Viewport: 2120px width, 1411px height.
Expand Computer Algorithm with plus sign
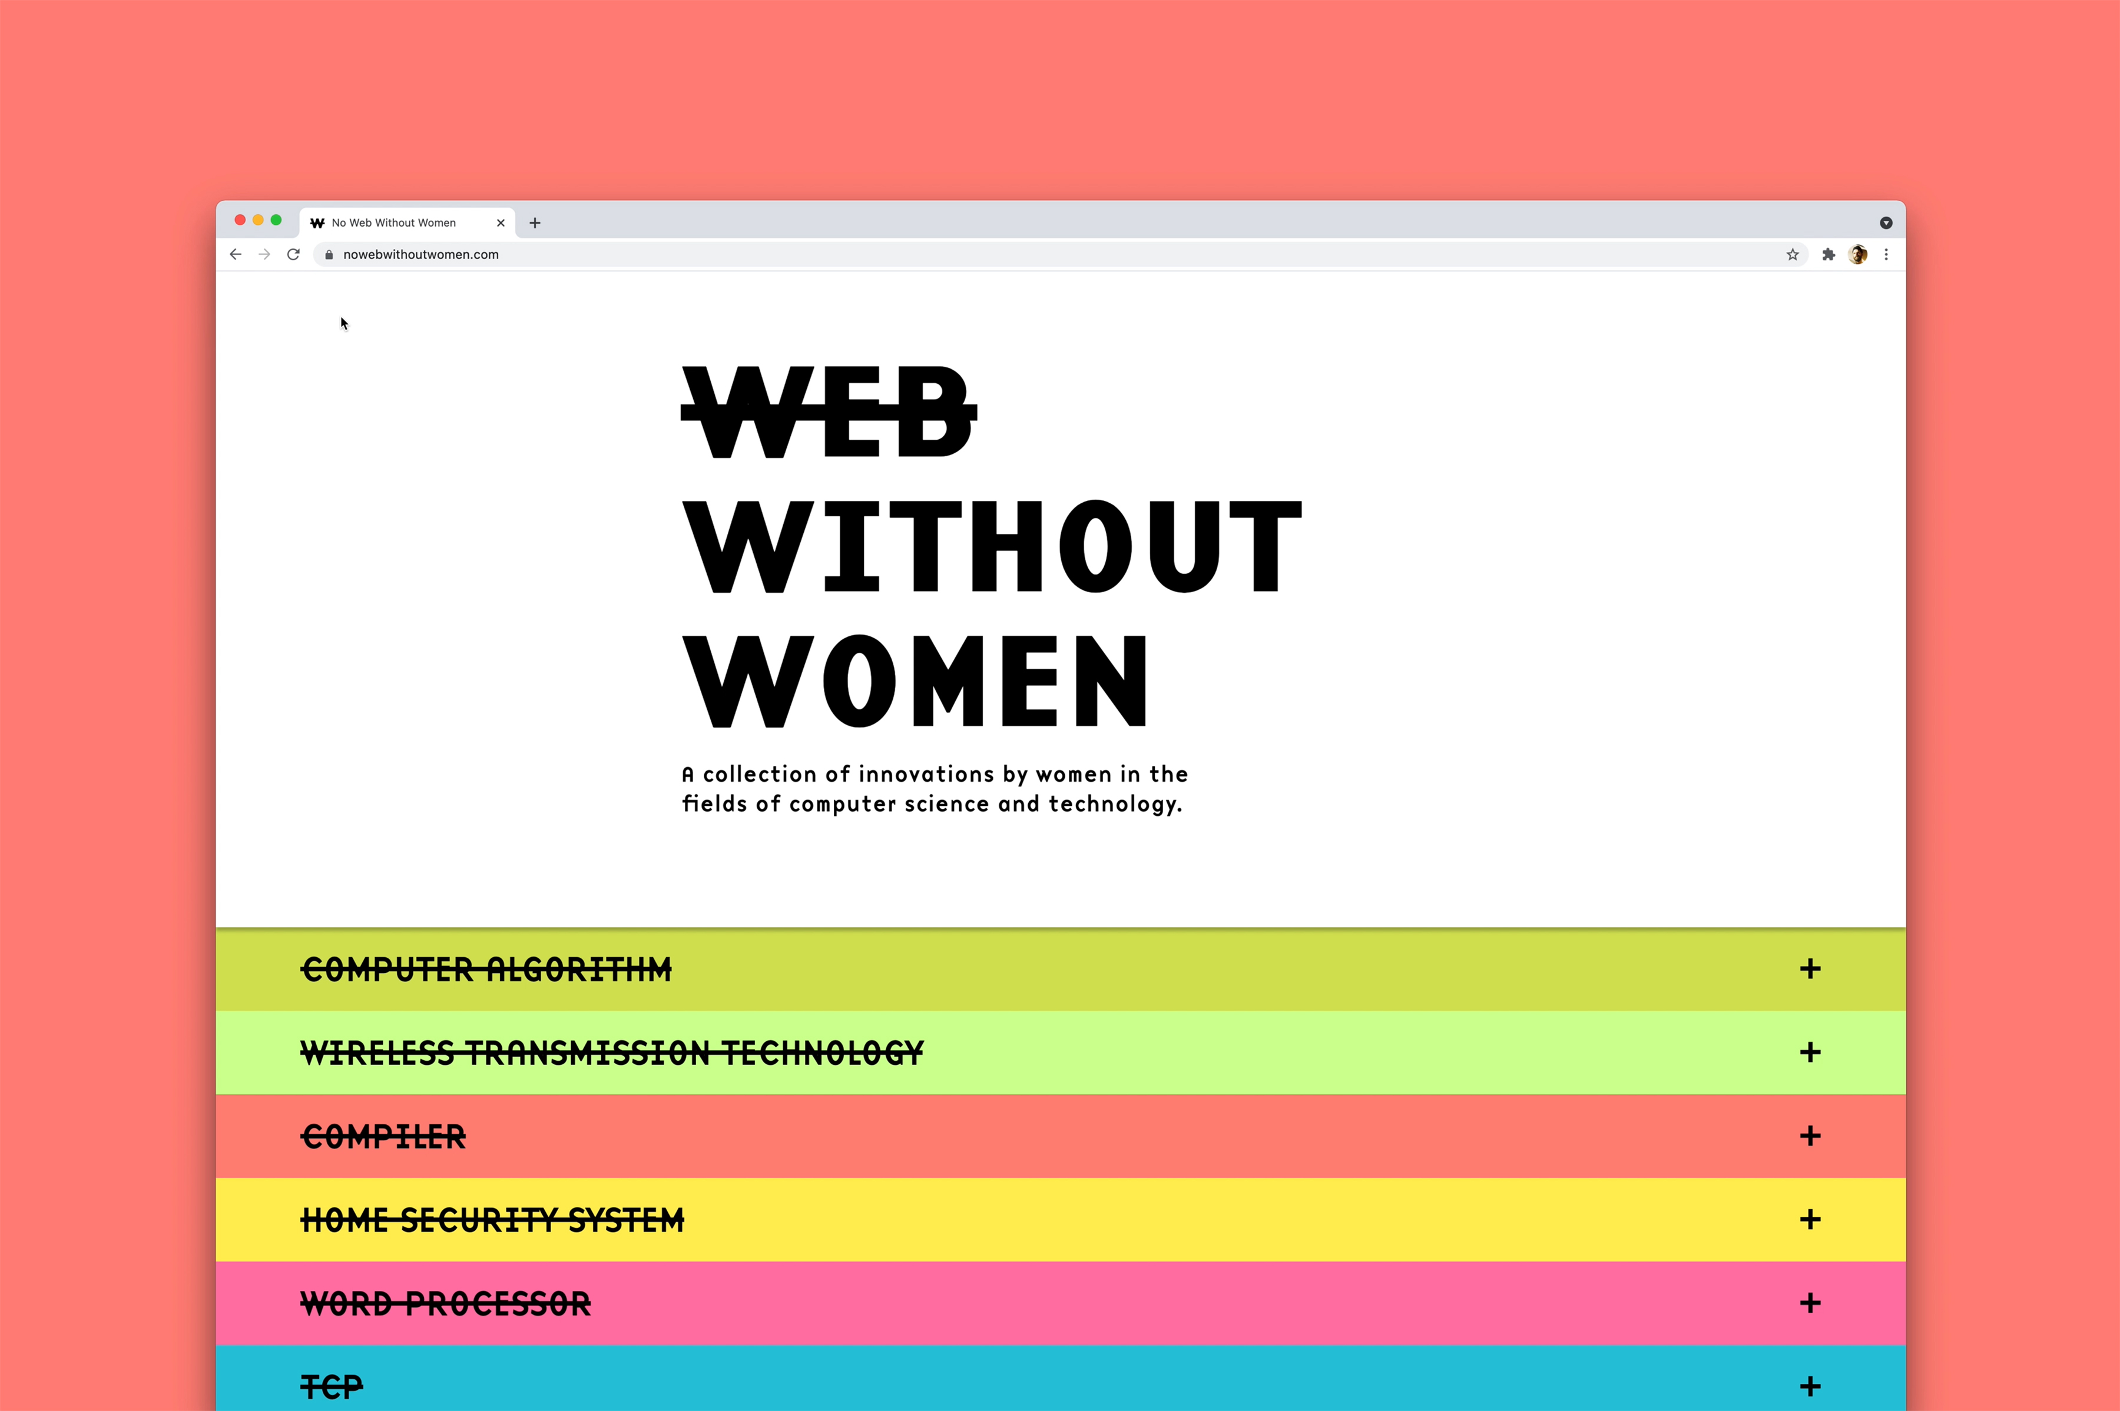1810,969
